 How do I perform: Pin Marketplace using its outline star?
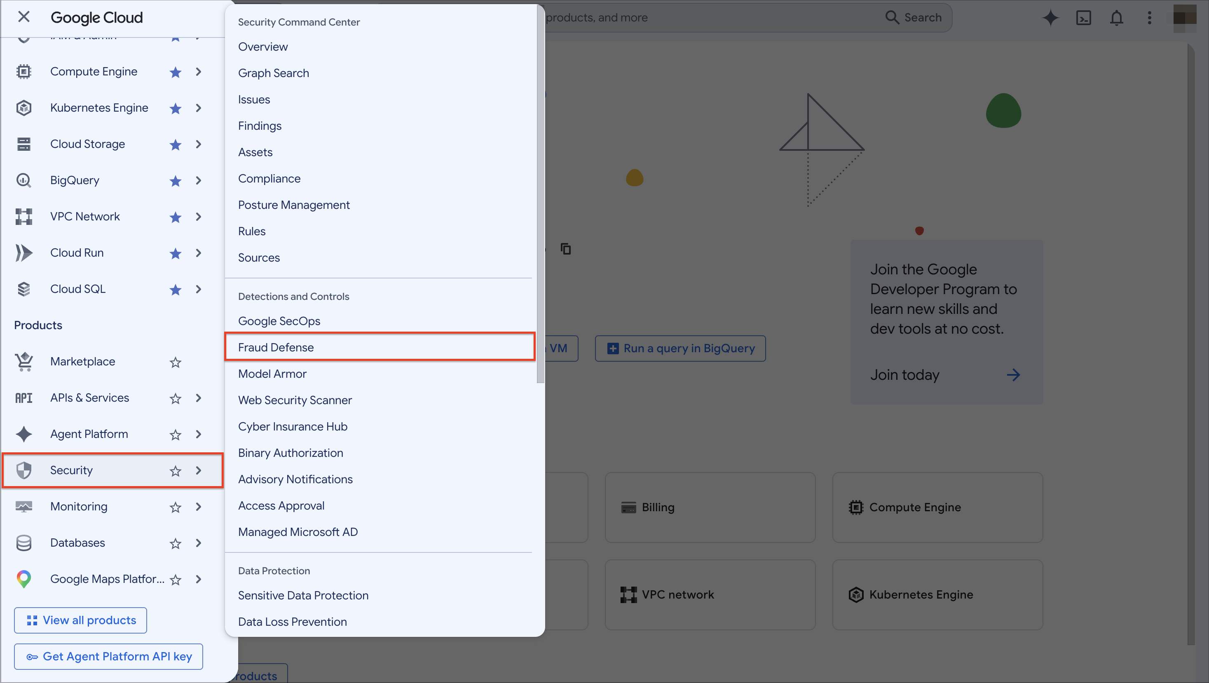pos(175,362)
